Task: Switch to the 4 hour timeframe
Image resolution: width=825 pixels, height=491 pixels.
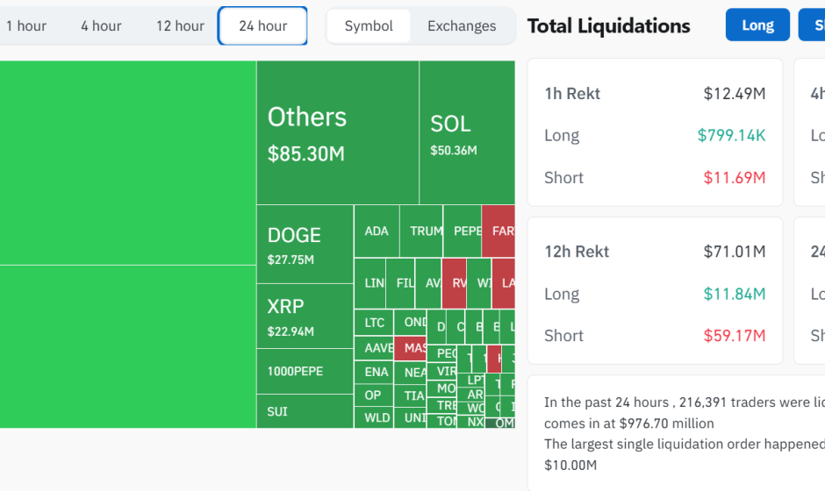Action: [101, 25]
